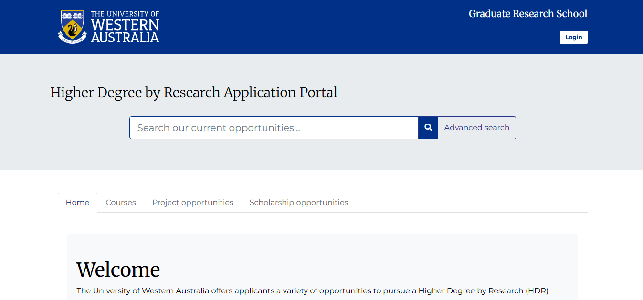Click the Graduate Research School heading
The height and width of the screenshot is (300, 643).
click(528, 14)
